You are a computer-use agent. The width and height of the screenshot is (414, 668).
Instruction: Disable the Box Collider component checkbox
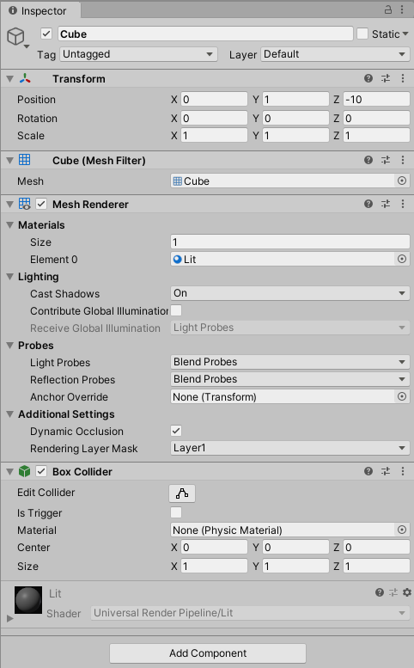tap(41, 471)
